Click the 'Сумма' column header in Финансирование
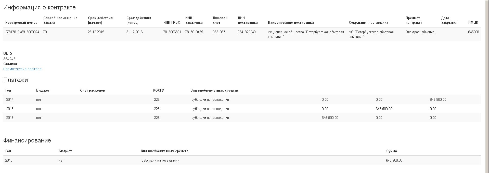 tap(392, 151)
